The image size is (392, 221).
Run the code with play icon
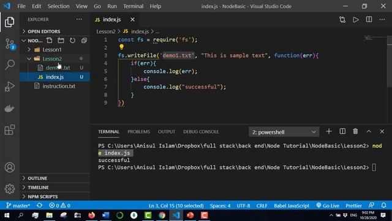355,20
